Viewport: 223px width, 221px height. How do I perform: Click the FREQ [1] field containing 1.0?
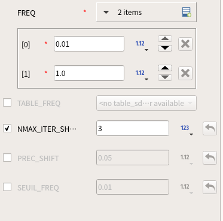coord(89,73)
